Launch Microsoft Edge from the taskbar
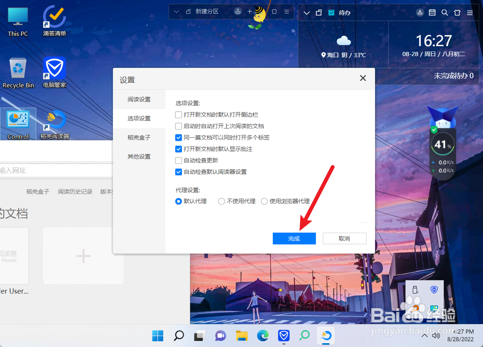 [262, 336]
